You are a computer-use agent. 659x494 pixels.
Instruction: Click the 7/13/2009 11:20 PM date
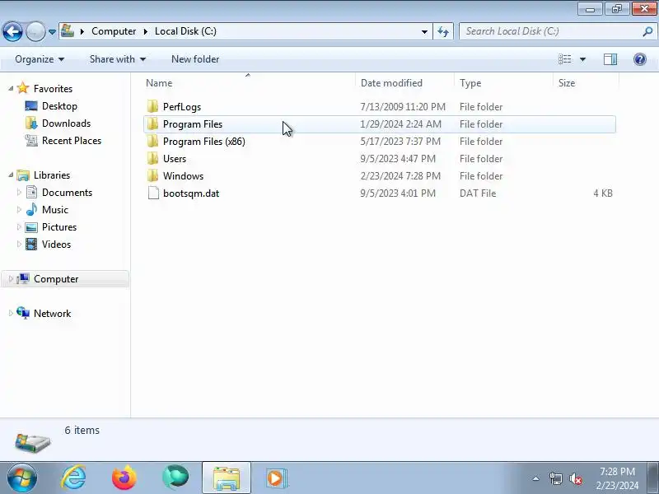tap(403, 107)
